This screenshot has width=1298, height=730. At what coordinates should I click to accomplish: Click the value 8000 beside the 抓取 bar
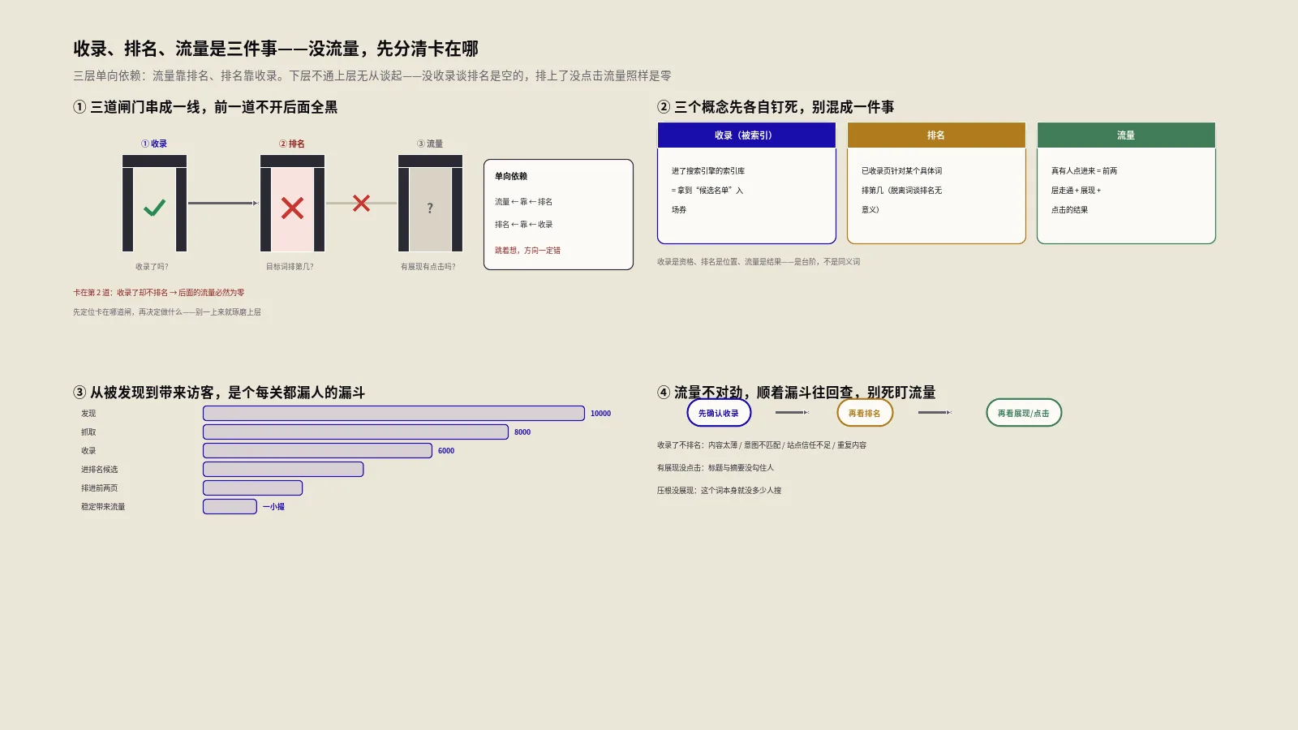(522, 432)
